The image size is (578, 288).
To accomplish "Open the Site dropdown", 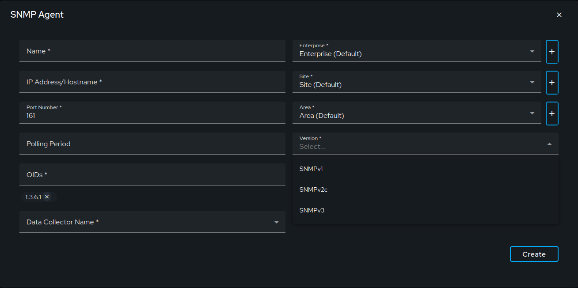I will click(x=417, y=82).
